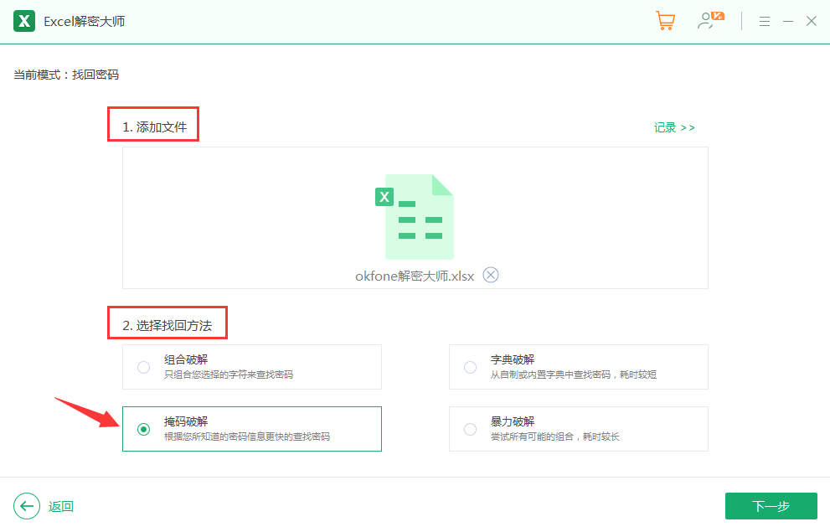Viewport: 830px width, 532px height.
Task: Click the back arrow circle icon
Action: 27,506
